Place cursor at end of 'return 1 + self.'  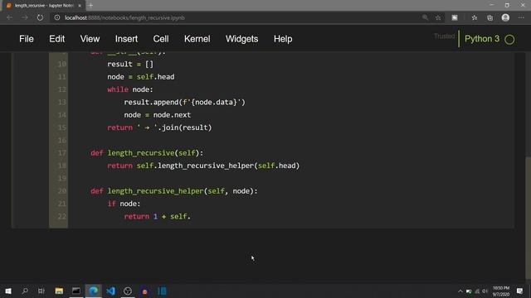click(192, 217)
